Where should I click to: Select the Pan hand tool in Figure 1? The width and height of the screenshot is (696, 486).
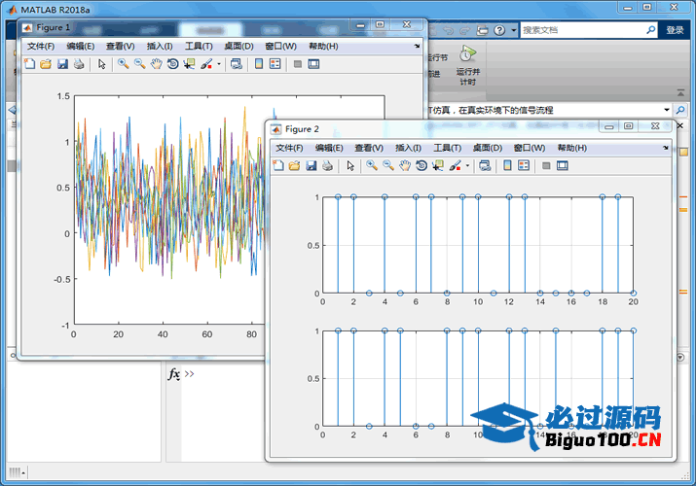[x=156, y=64]
